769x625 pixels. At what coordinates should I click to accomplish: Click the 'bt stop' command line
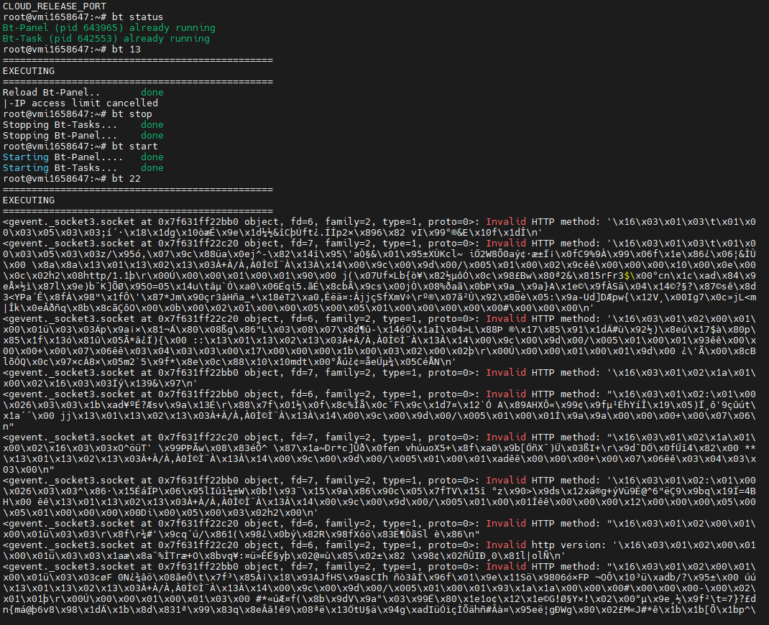point(78,114)
